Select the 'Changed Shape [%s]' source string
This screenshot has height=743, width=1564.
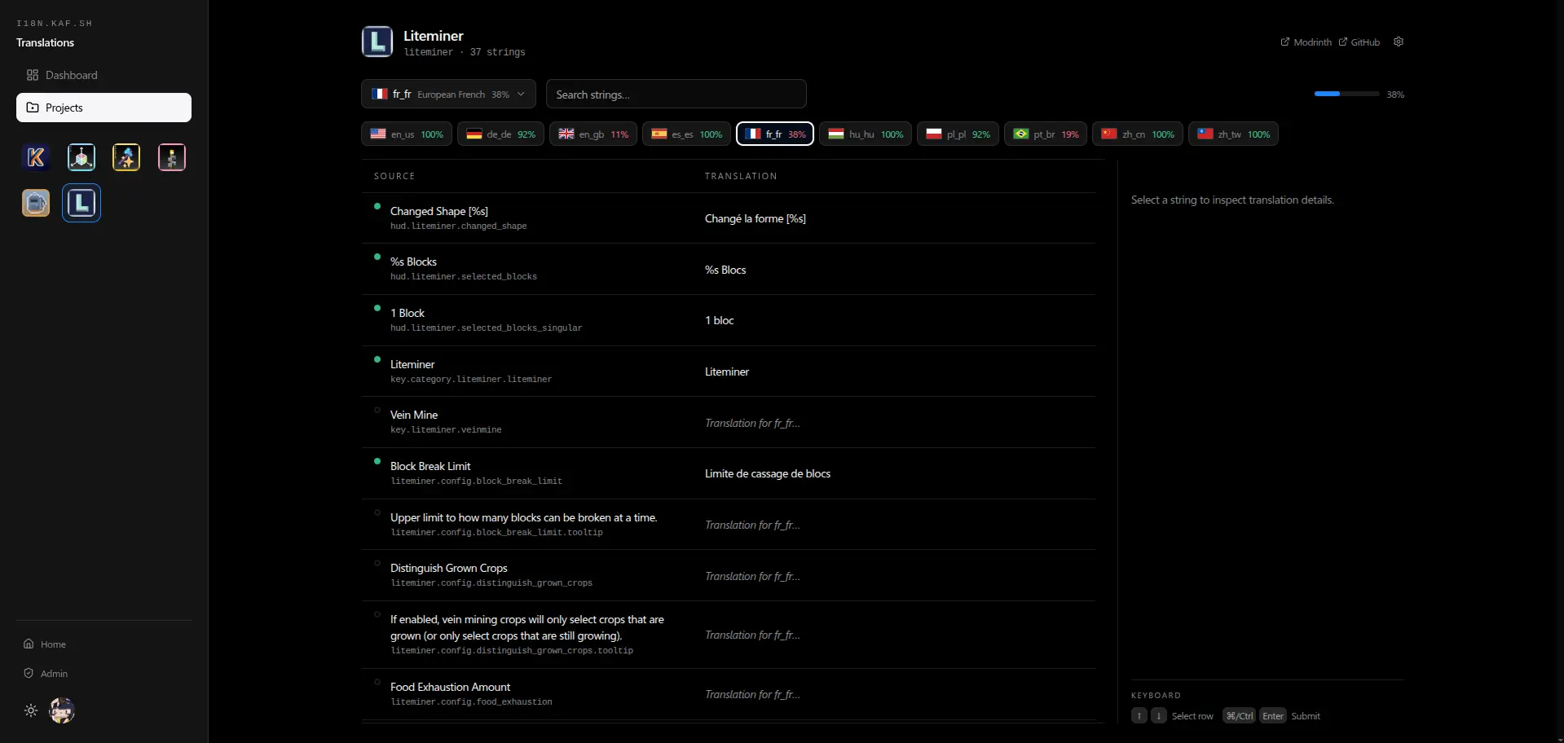point(439,211)
